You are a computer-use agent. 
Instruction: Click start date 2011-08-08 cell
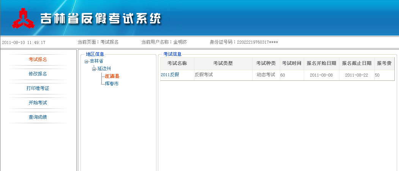coord(322,75)
